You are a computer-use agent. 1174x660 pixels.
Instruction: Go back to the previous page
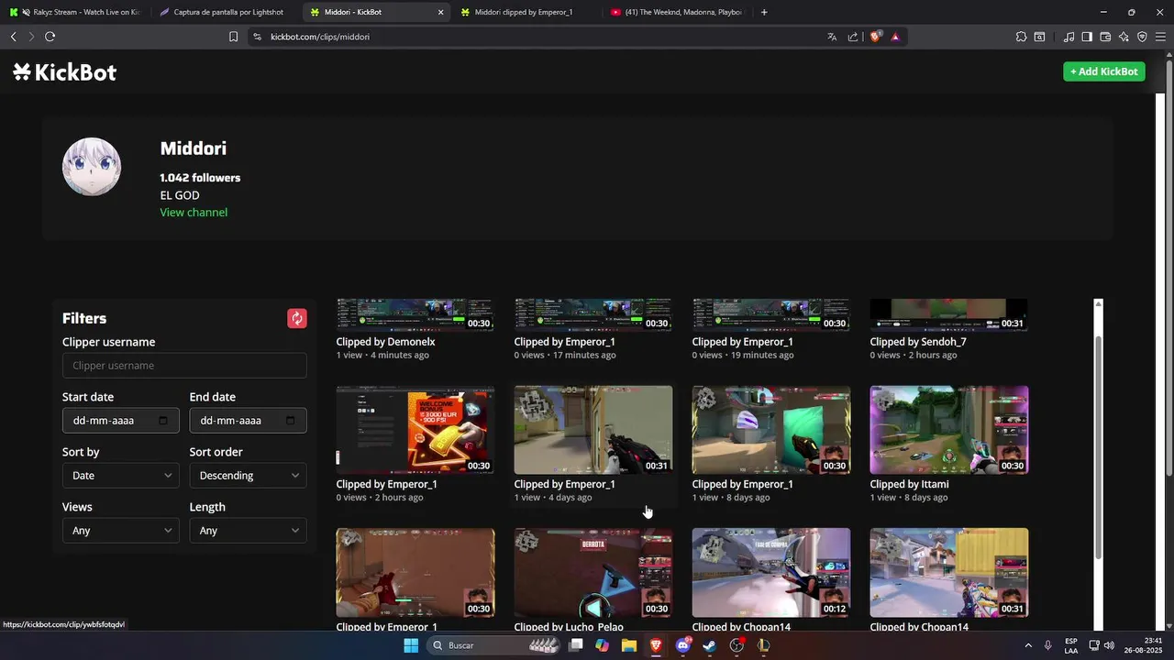[x=13, y=37]
